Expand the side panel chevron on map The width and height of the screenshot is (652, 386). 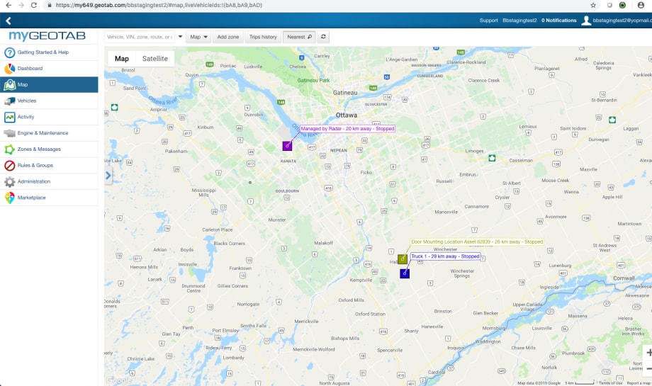coord(108,176)
